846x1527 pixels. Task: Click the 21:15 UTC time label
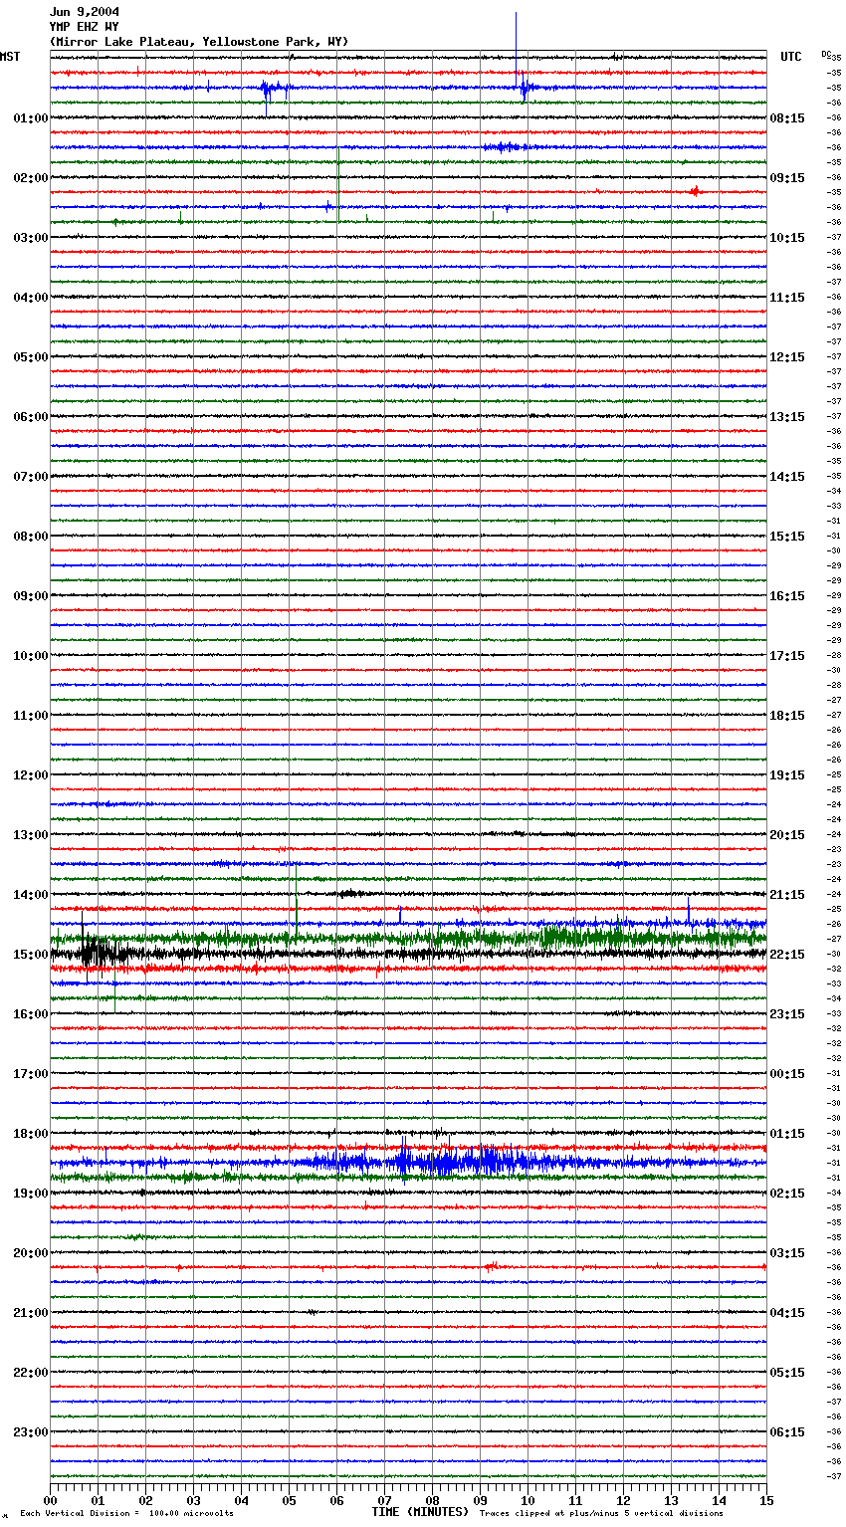tap(787, 895)
